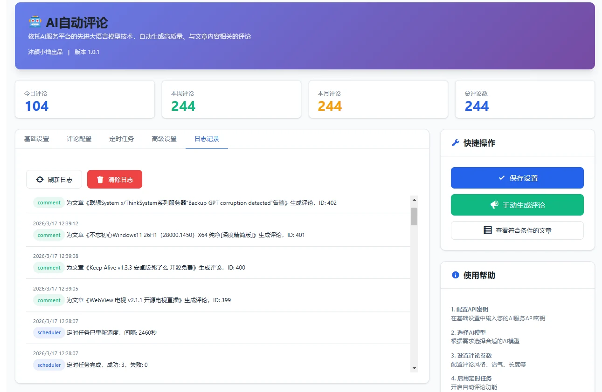This screenshot has width=602, height=392.
Task: Click 手动生成评论
Action: coord(517,205)
